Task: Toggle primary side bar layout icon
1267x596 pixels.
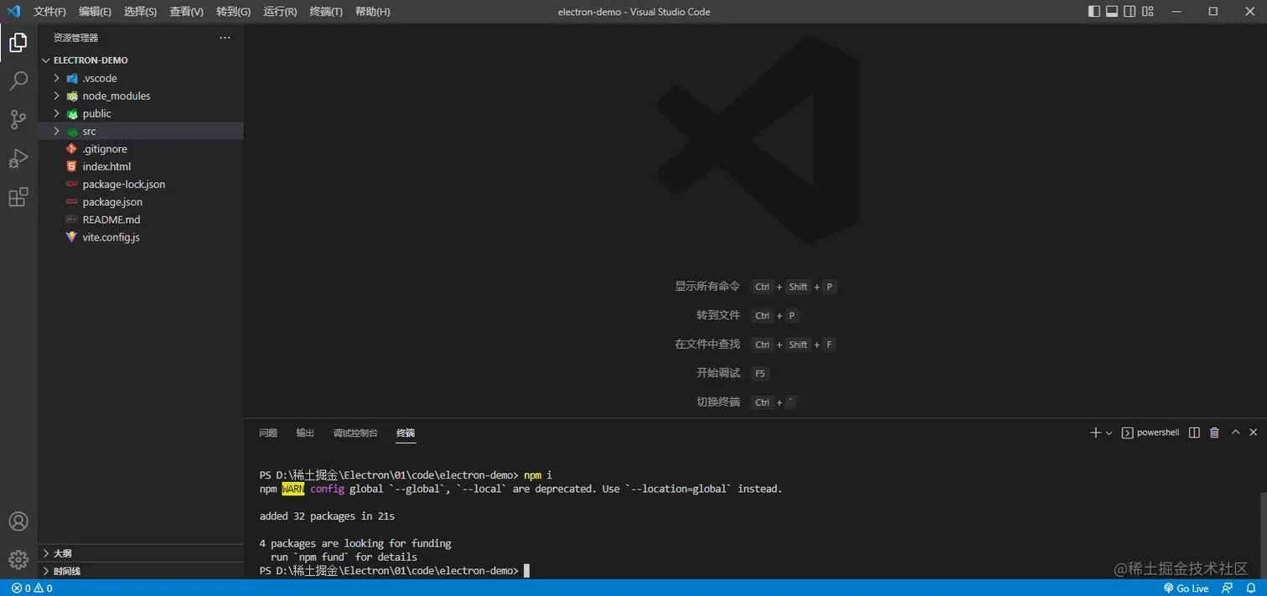Action: [x=1094, y=12]
